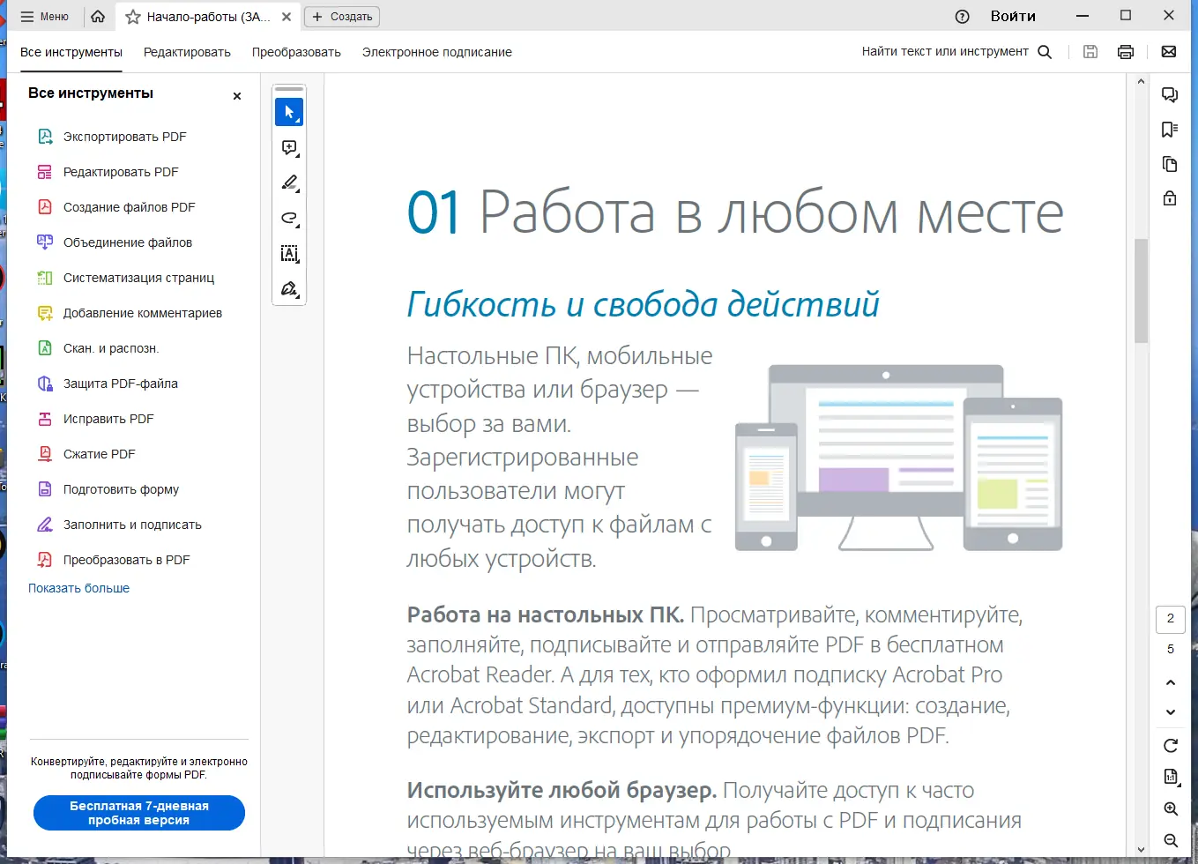Select the Fill & Sign pen tool
The image size is (1198, 864).
pyautogui.click(x=288, y=288)
